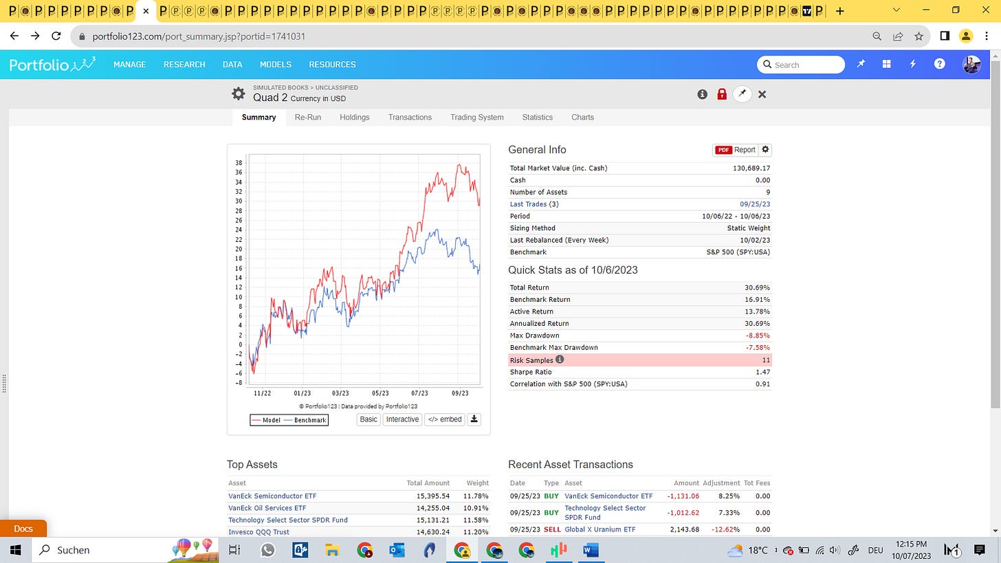Open Global X Uranium ETF transaction link
The height and width of the screenshot is (563, 1001).
(599, 529)
